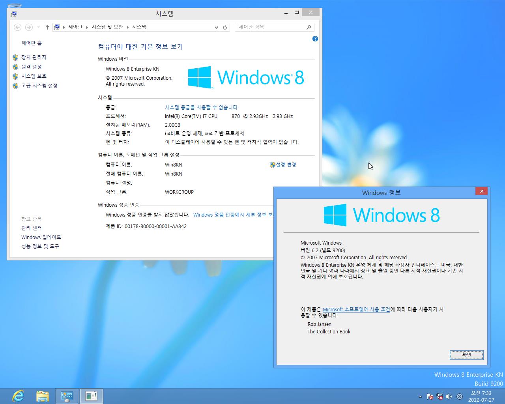Open Windows 업데이트 link

[41, 237]
